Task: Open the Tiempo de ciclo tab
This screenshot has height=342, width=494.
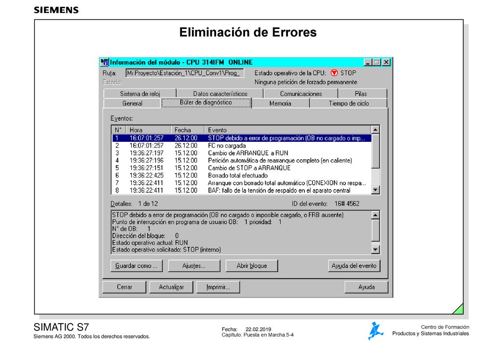Action: [x=349, y=103]
